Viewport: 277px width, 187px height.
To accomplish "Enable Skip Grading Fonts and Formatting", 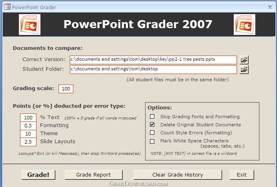I will (x=152, y=117).
